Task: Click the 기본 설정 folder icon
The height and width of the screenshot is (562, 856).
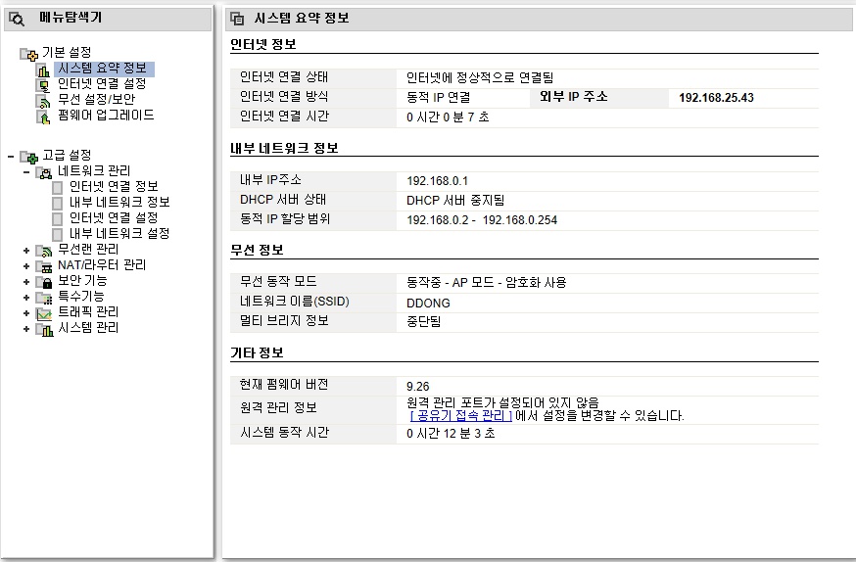Action: click(x=29, y=54)
